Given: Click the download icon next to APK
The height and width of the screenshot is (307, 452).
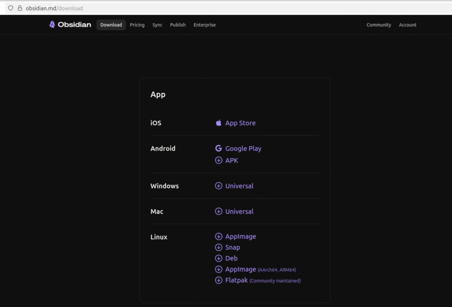Looking at the screenshot, I should [x=218, y=161].
